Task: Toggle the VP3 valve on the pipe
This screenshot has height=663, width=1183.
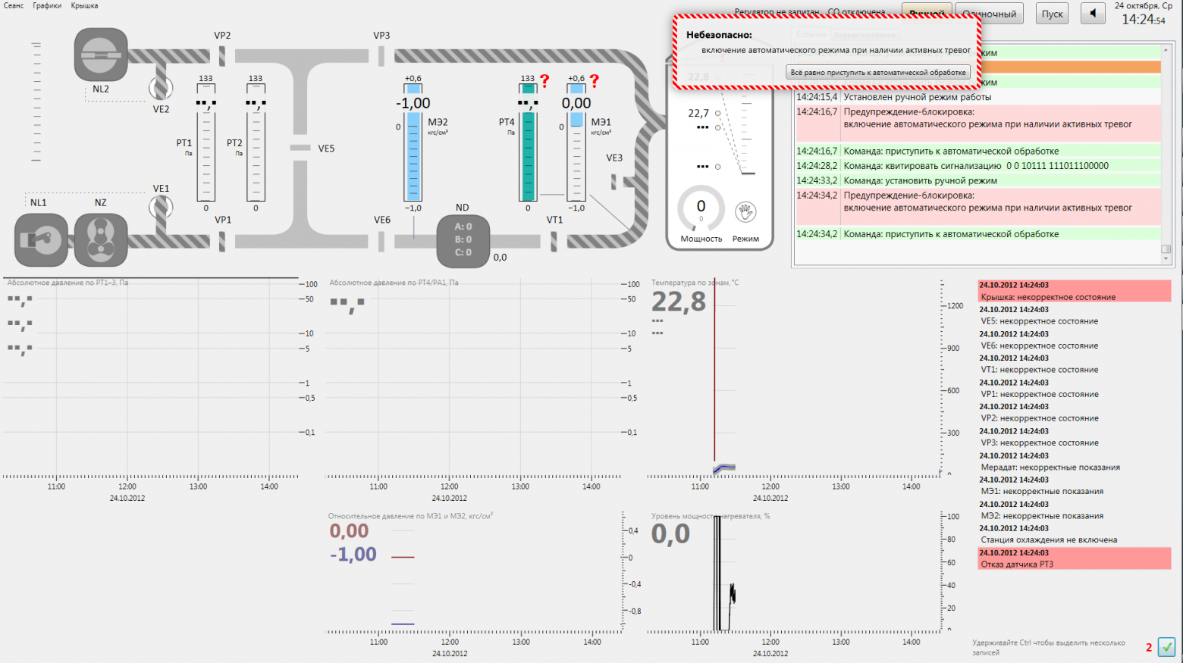Action: (381, 55)
